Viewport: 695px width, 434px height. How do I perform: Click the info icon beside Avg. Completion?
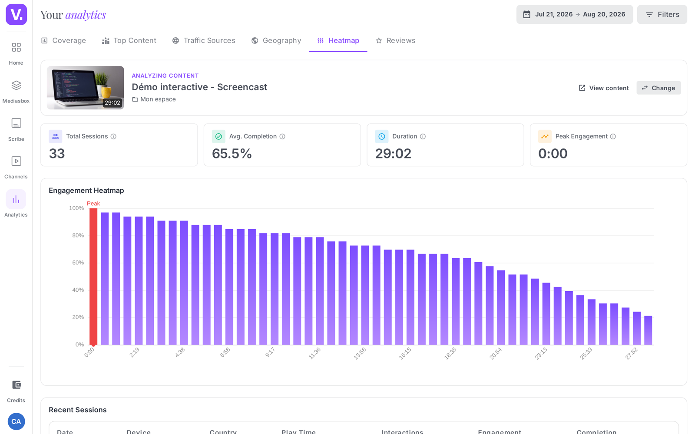click(282, 136)
